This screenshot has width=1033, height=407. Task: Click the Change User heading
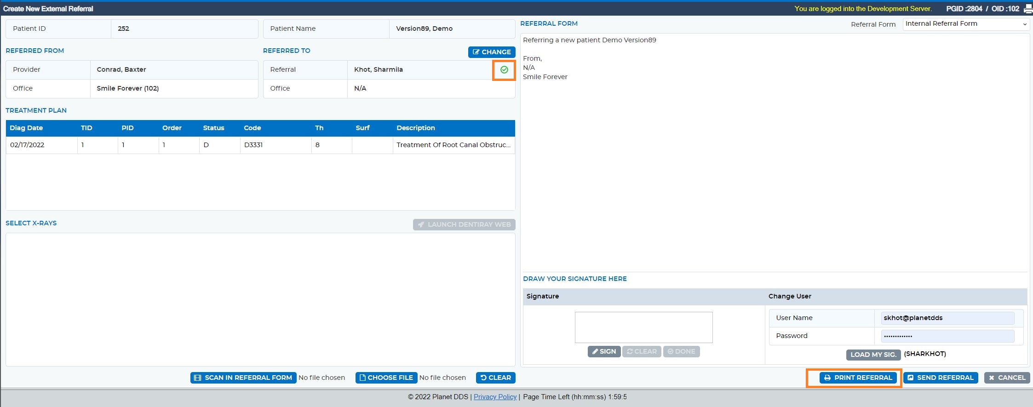[790, 296]
